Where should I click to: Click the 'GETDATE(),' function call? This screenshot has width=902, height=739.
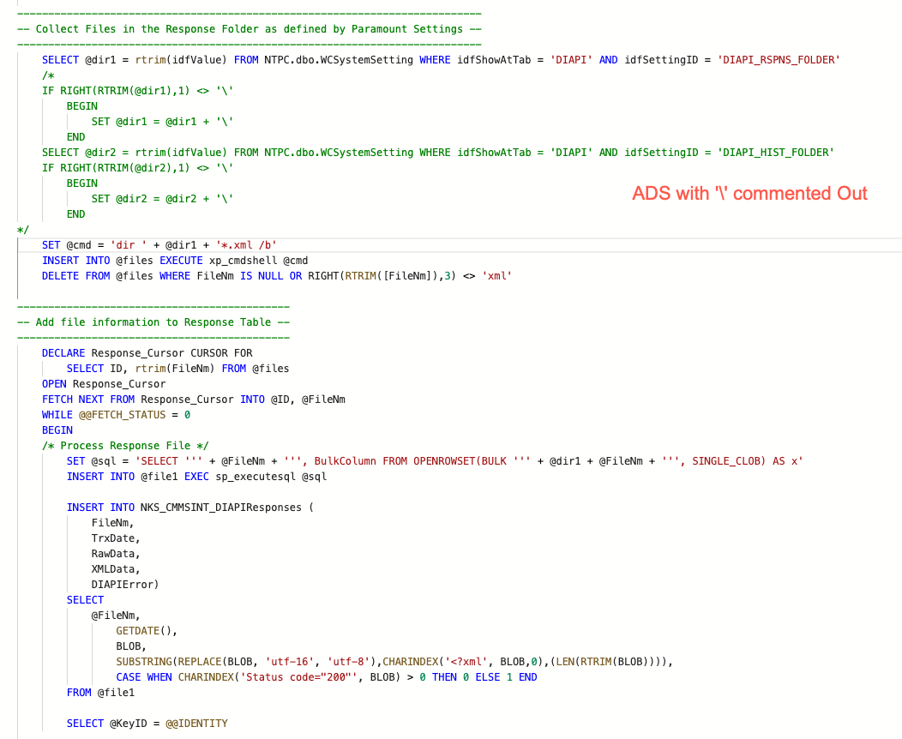pos(147,631)
